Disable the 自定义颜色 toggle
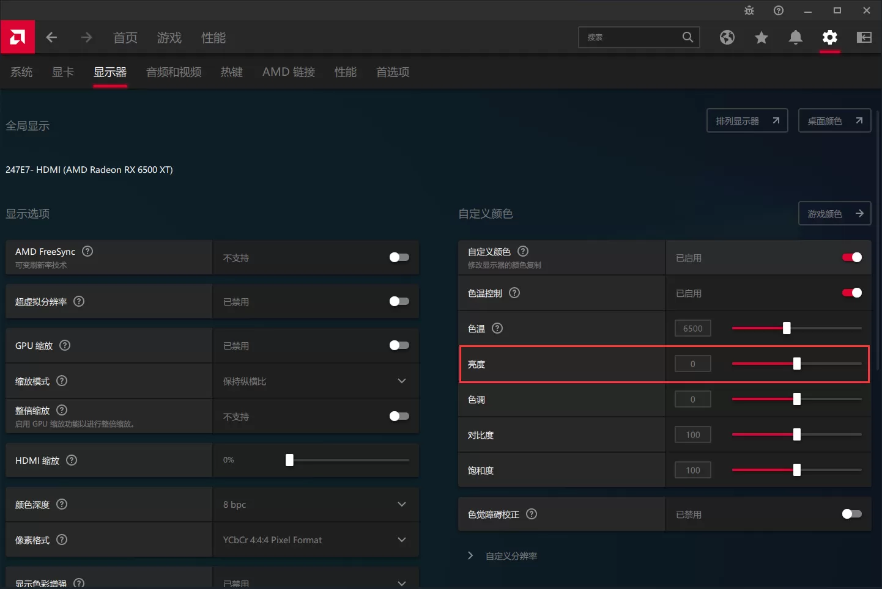The image size is (882, 589). click(851, 257)
